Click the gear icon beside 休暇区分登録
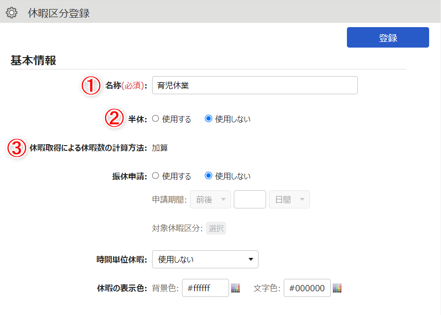The width and height of the screenshot is (441, 315). (11, 13)
